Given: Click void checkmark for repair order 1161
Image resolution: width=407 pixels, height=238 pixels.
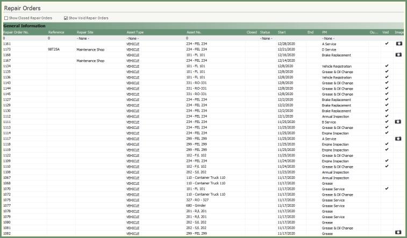Looking at the screenshot, I should 386,44.
